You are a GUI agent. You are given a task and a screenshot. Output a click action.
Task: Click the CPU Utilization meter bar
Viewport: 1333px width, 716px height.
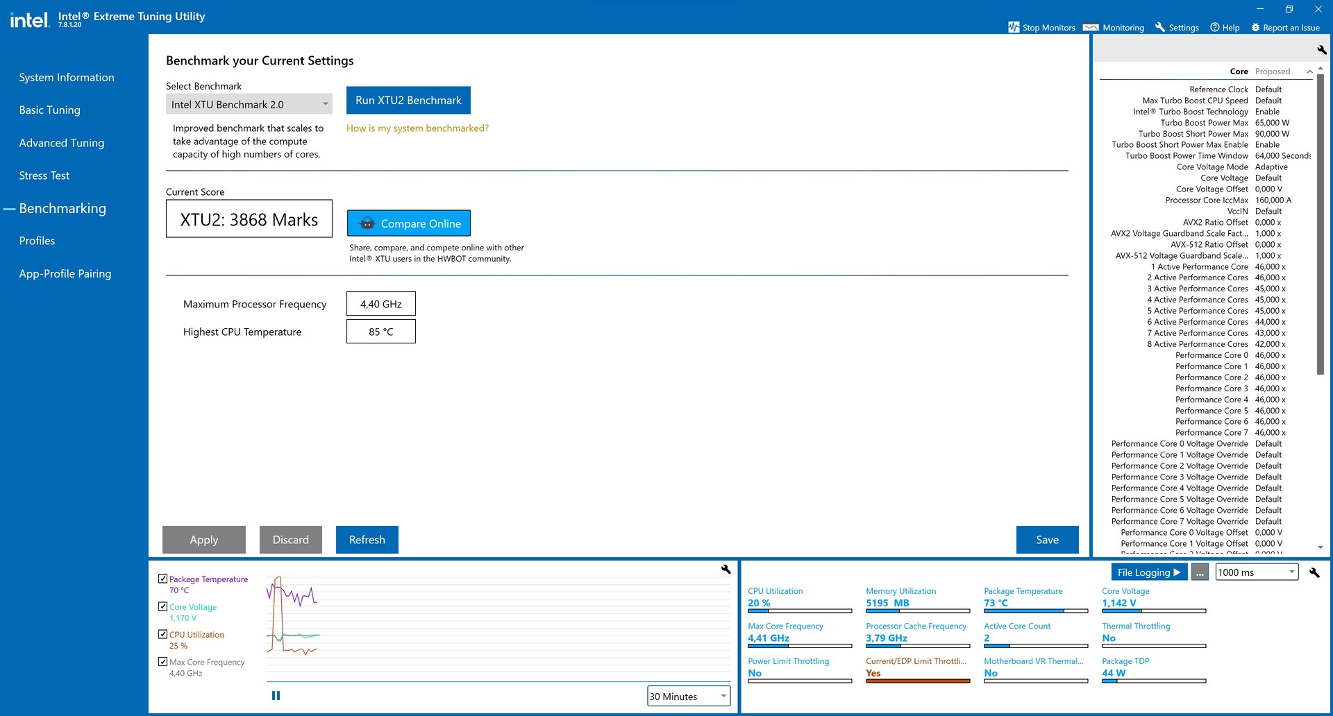click(x=800, y=611)
